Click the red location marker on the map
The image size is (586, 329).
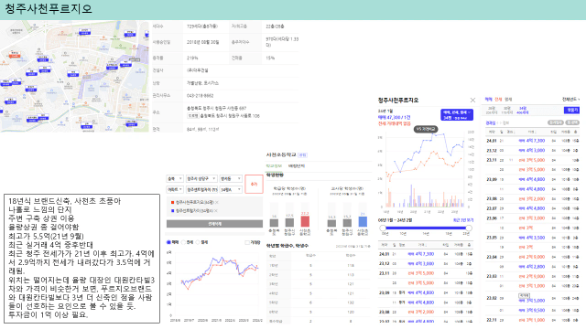click(15, 55)
